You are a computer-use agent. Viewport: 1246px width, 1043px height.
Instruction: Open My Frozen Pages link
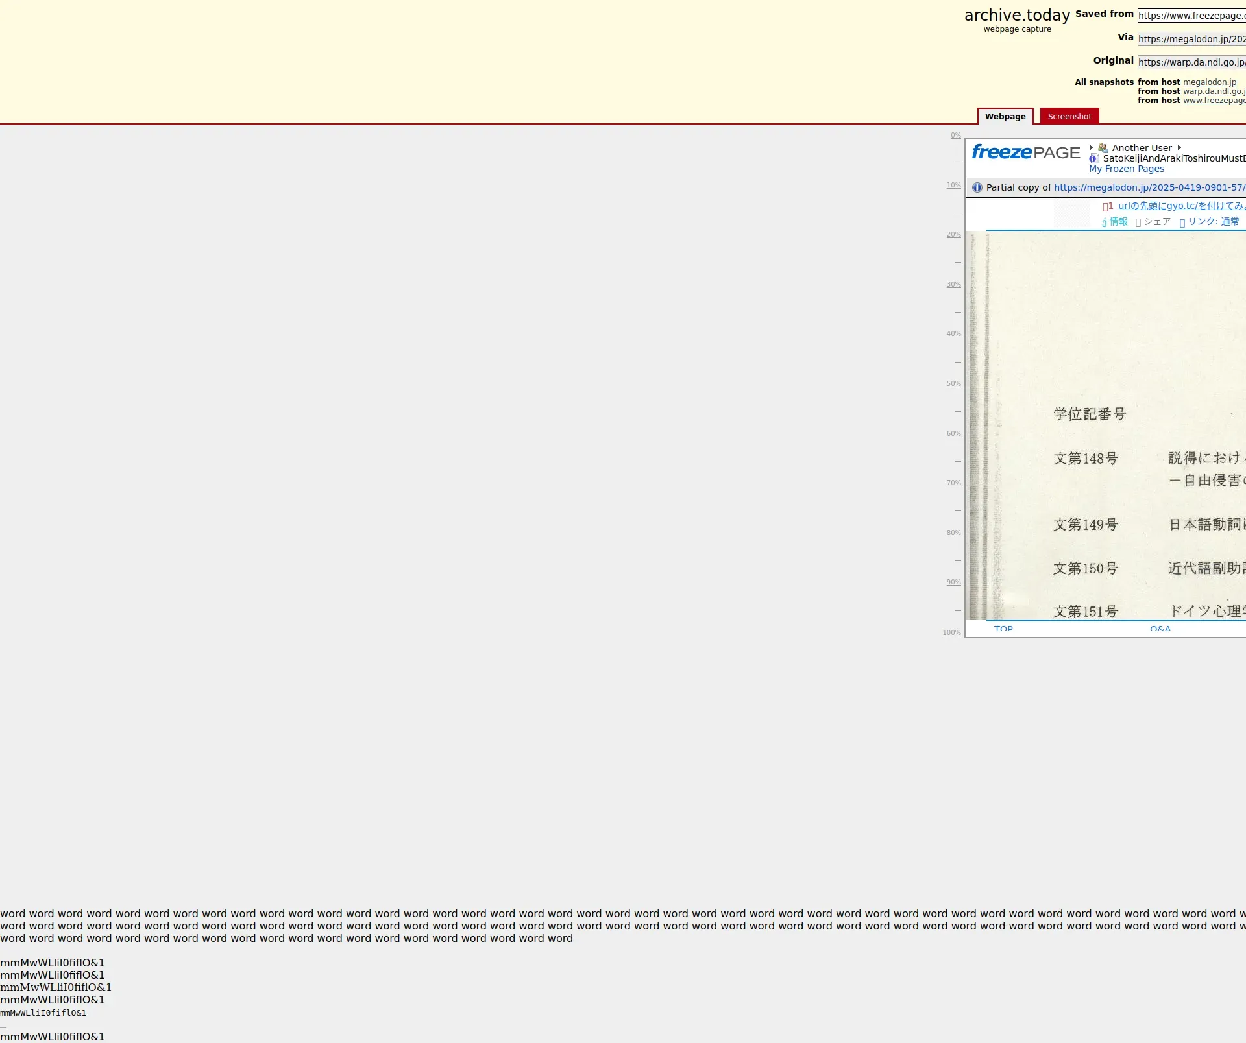coord(1126,169)
